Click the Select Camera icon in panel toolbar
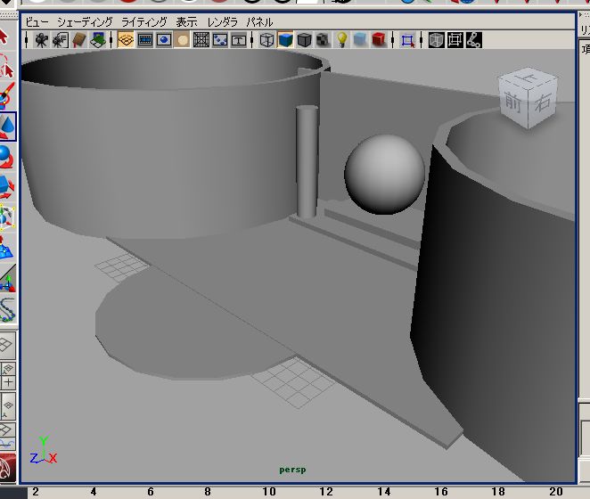The image size is (590, 499). click(x=42, y=40)
